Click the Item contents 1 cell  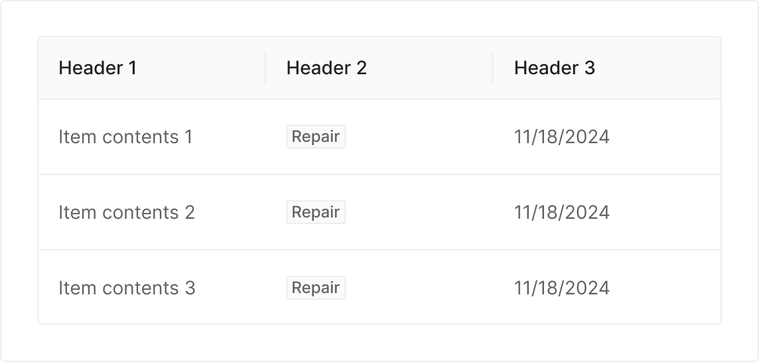tap(125, 137)
